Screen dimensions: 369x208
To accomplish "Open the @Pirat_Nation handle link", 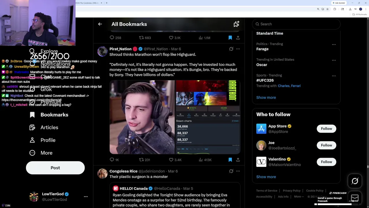I will coord(156,49).
